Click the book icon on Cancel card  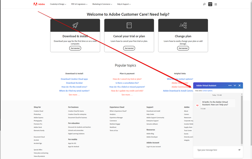click(x=129, y=25)
